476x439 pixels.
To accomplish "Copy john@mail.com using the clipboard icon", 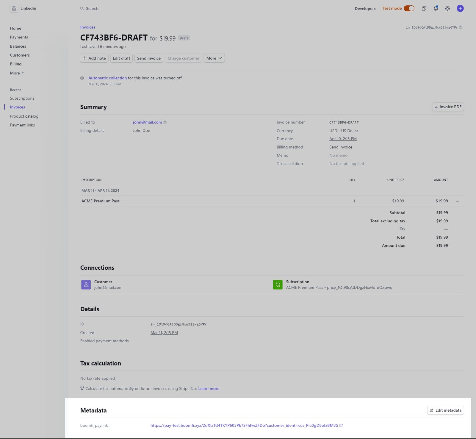I will pos(165,122).
